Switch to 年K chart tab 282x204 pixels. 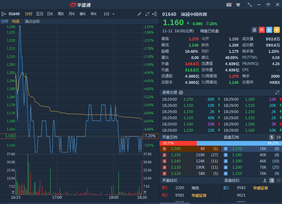click(x=94, y=14)
